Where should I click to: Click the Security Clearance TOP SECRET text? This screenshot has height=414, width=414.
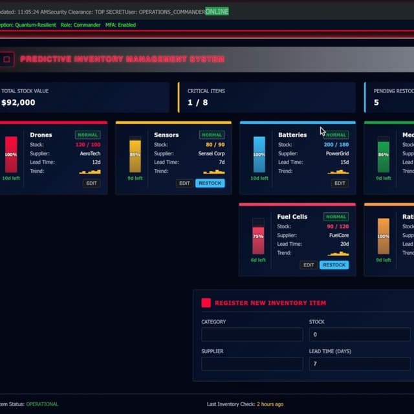click(x=87, y=12)
